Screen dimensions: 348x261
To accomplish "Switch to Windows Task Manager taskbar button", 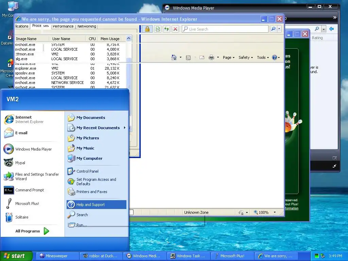I will tap(188, 256).
